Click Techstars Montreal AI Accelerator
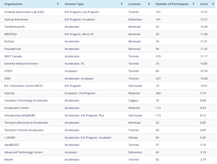 (x=26, y=123)
